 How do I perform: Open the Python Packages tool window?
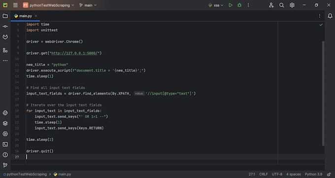[x=5, y=123]
